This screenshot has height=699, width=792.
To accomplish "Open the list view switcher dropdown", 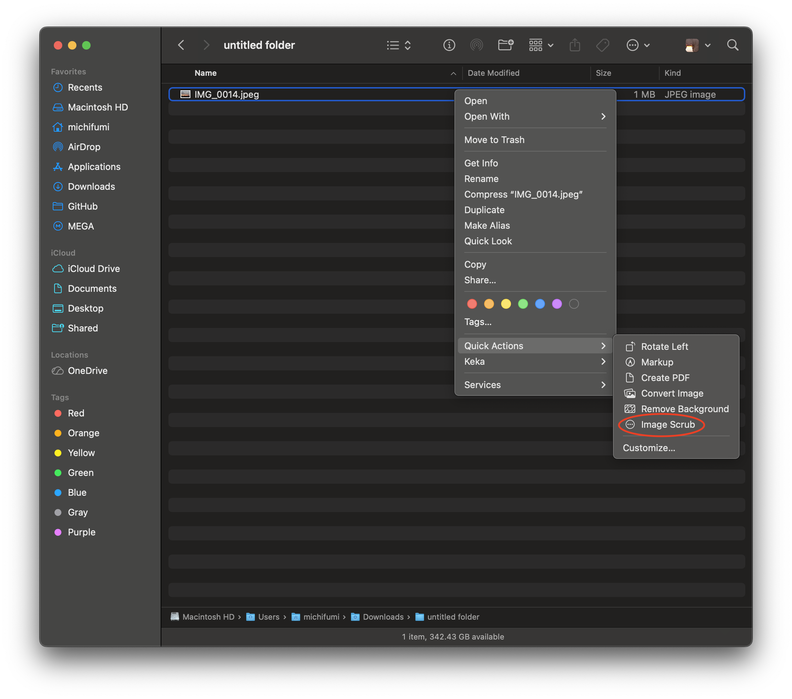I will pyautogui.click(x=399, y=45).
